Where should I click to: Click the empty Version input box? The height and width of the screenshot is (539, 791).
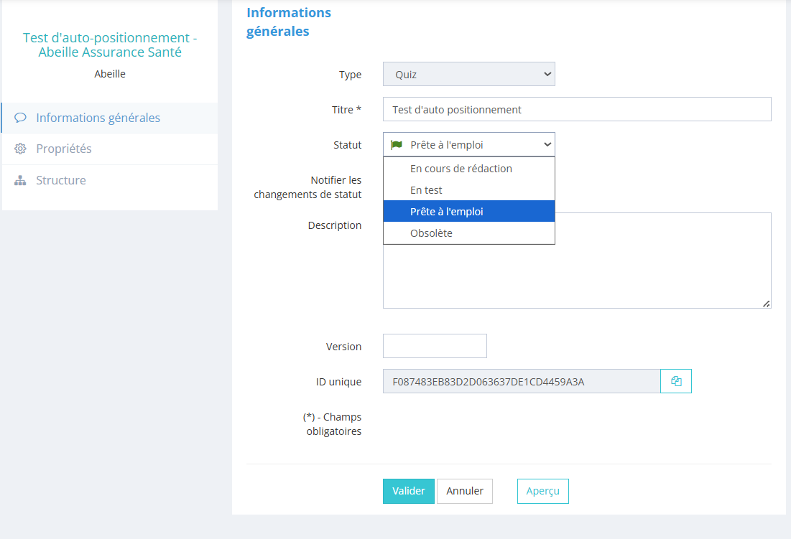pos(435,346)
